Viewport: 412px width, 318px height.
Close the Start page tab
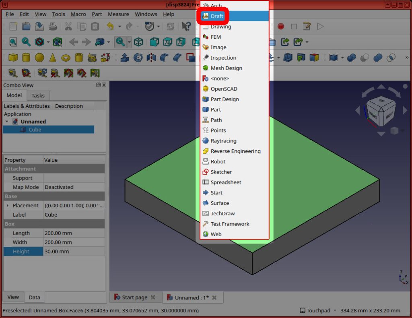point(153,297)
